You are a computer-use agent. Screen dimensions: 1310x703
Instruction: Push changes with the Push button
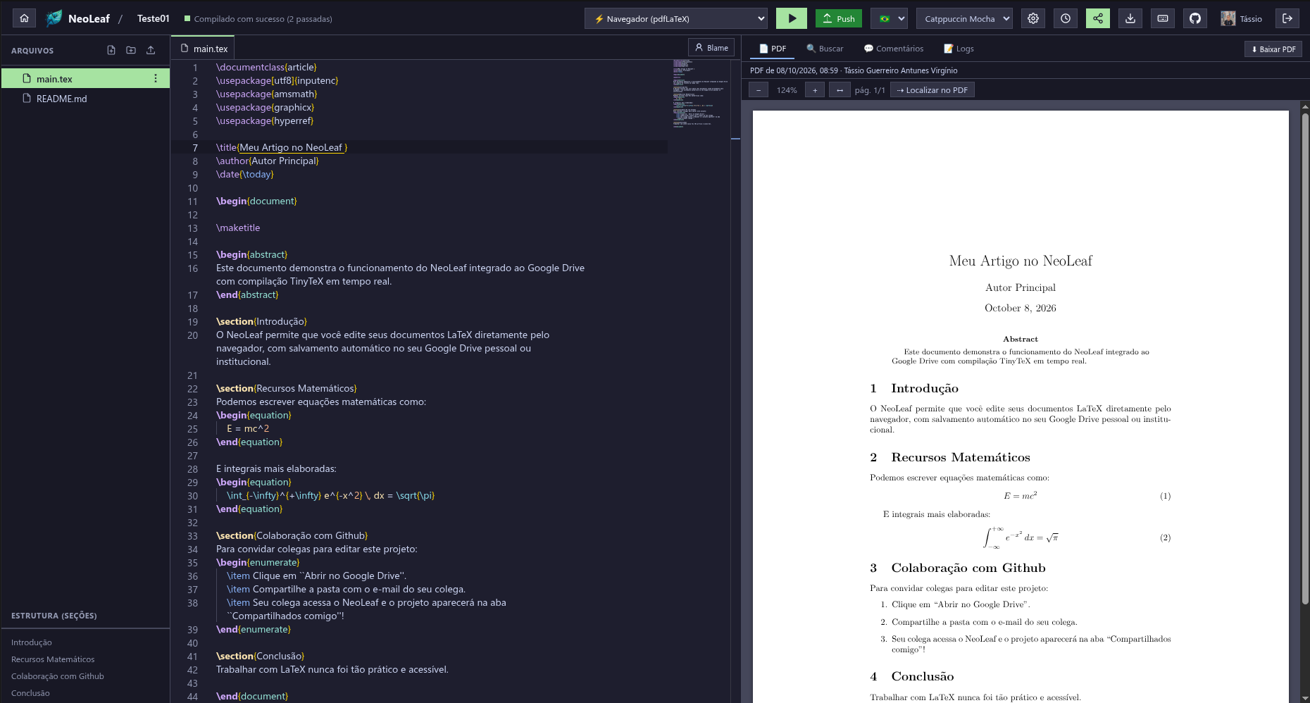pos(839,18)
